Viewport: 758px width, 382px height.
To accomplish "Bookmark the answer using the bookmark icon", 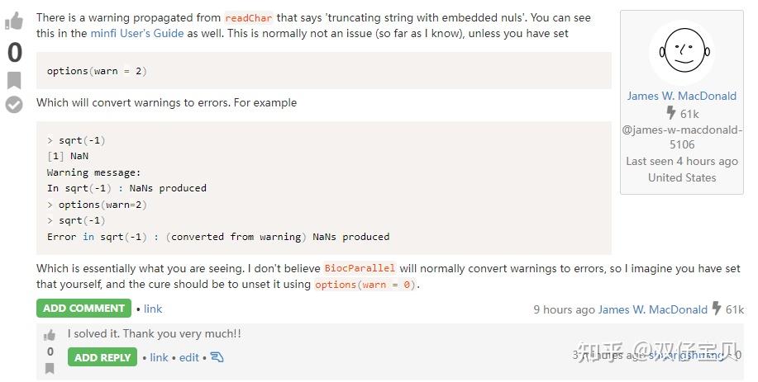I will [x=14, y=80].
